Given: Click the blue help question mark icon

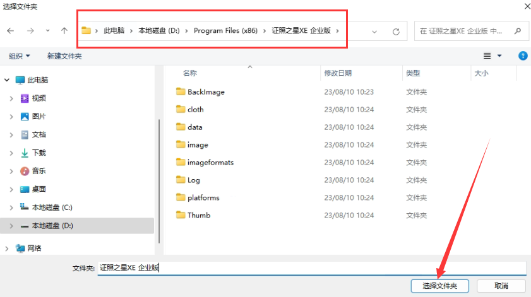Looking at the screenshot, I should coord(523,56).
